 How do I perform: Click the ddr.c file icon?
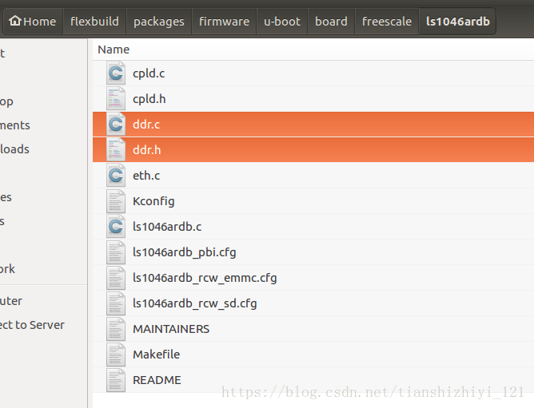116,125
